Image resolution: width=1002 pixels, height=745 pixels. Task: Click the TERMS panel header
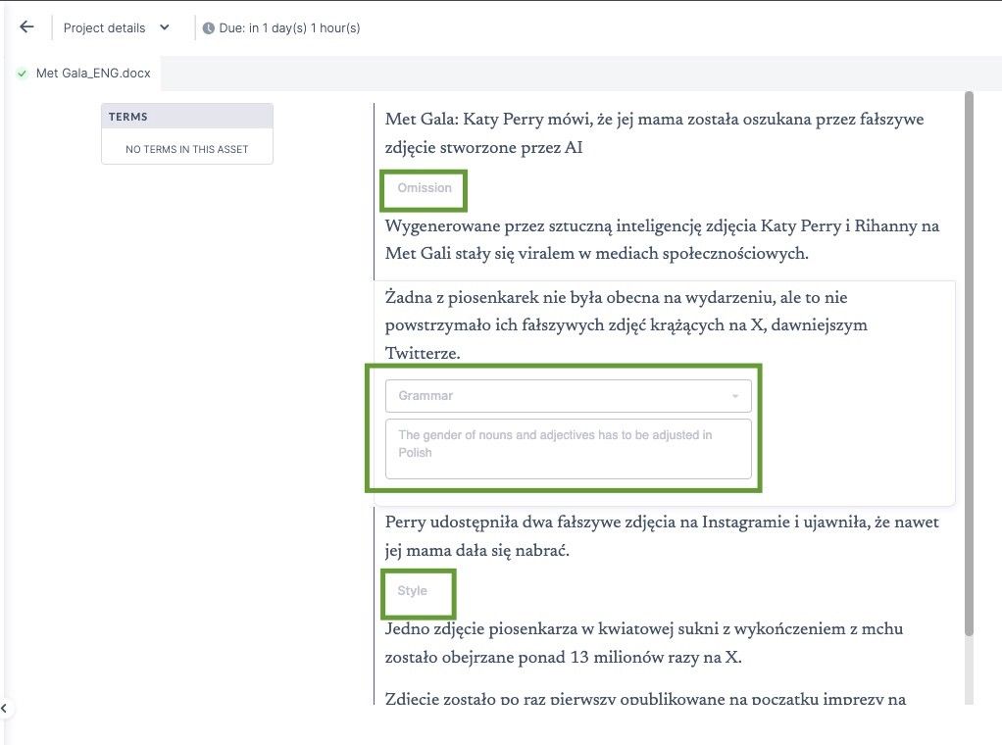pos(187,117)
